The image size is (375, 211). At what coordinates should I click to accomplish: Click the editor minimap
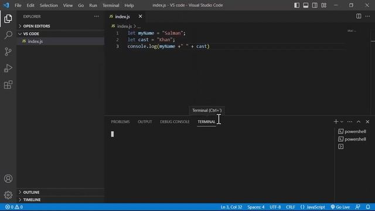tap(352, 30)
